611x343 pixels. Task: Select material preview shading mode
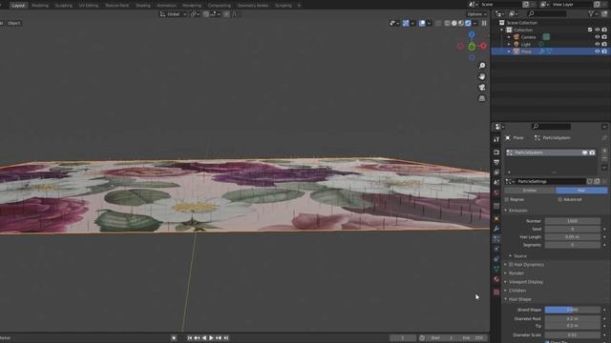[461, 23]
